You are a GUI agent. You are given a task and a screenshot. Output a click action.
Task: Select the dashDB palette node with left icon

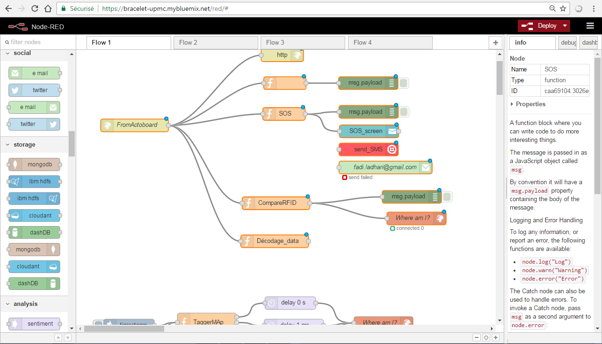[x=34, y=233]
